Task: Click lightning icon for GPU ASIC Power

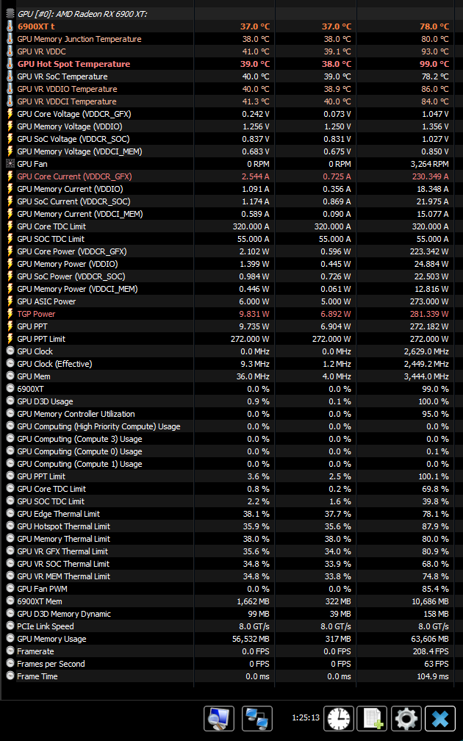Action: tap(10, 301)
